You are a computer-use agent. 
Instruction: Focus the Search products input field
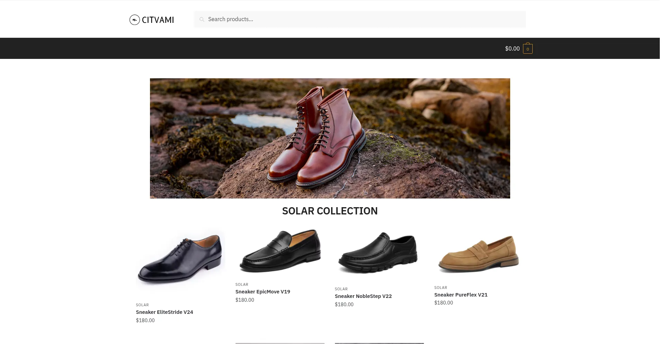(364, 19)
